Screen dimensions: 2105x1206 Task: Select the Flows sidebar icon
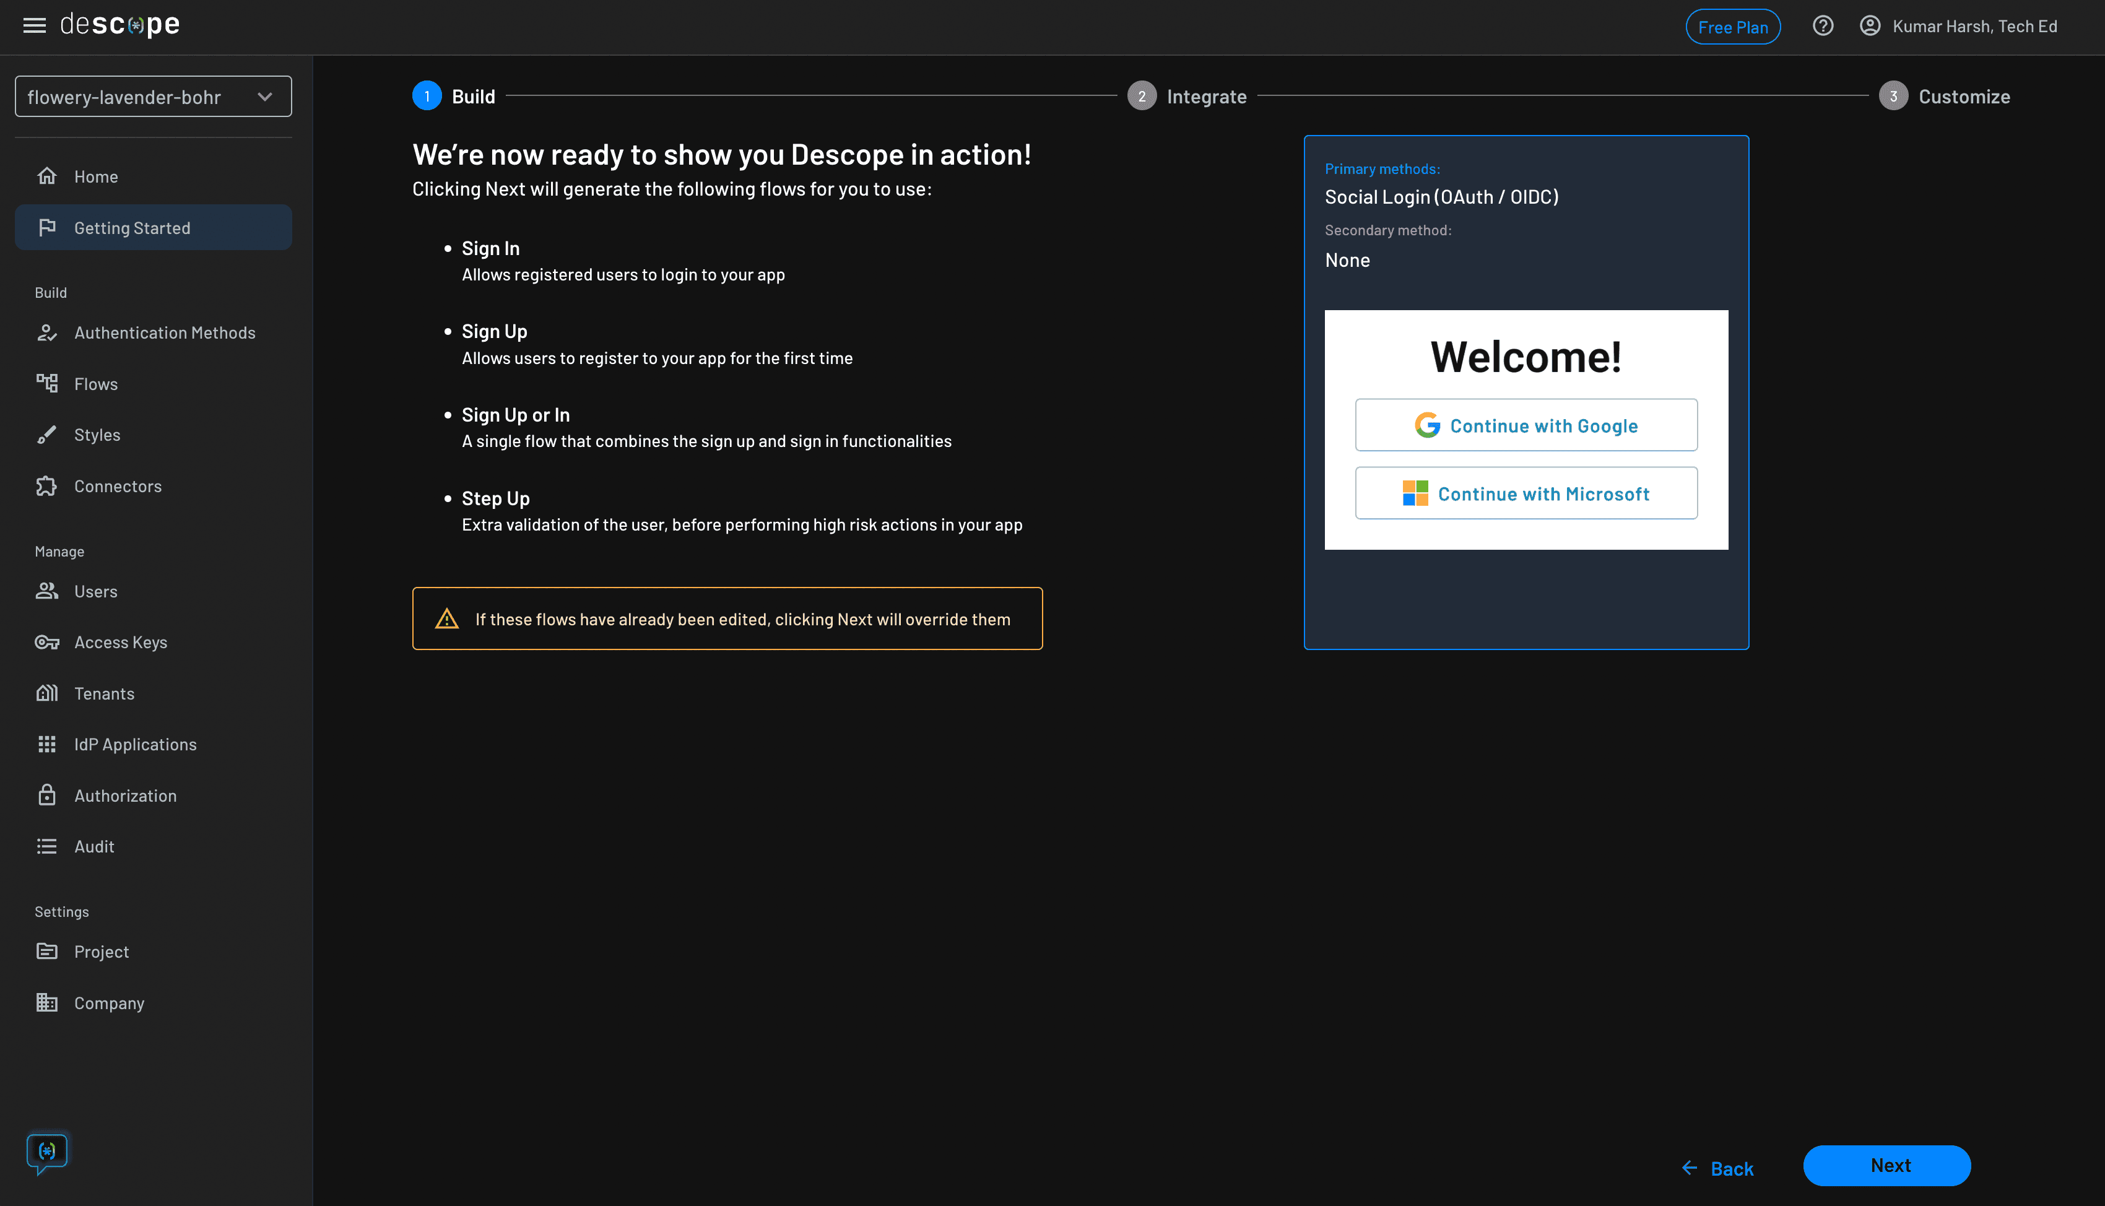pyautogui.click(x=47, y=383)
